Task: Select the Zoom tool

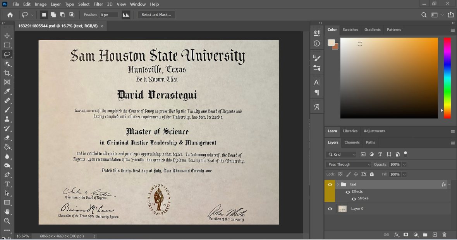Action: click(7, 221)
